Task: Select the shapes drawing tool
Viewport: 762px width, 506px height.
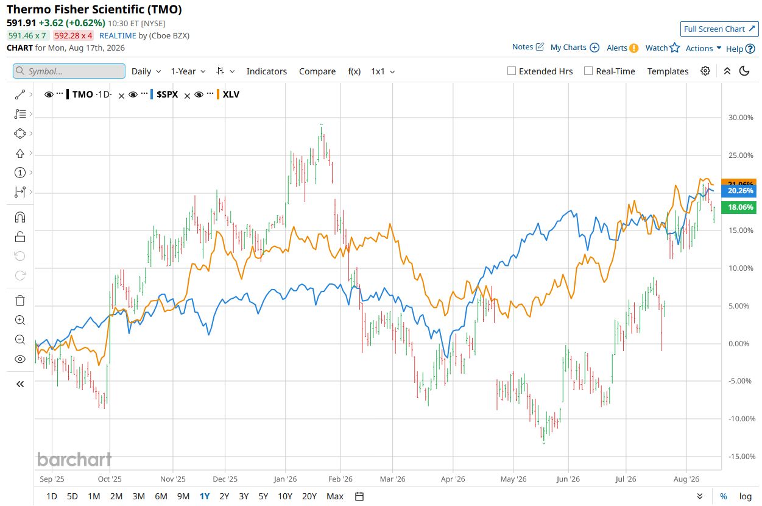Action: (x=20, y=134)
